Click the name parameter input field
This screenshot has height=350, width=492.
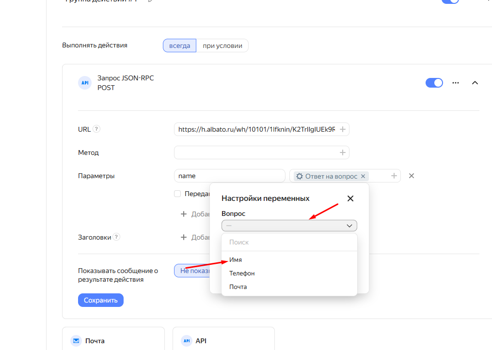coord(229,176)
